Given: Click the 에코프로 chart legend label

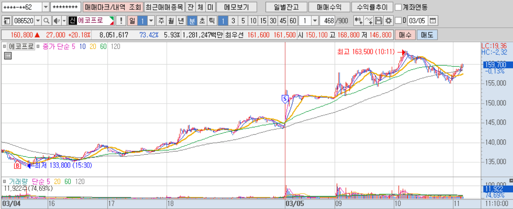Looking at the screenshot, I should coord(22,46).
